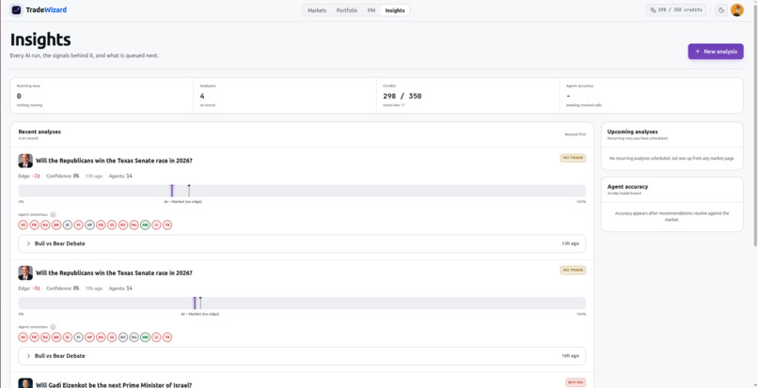Expand Bull vs Bear Debate from 19h ago
This screenshot has height=388, width=758.
302,356
